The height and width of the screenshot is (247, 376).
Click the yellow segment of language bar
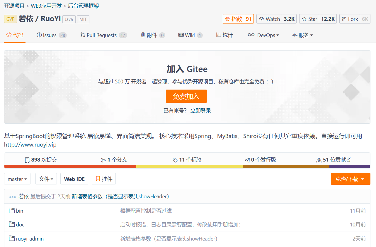[190, 167]
